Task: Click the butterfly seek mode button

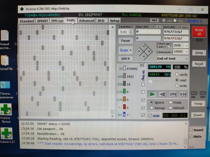Action: [x=183, y=94]
